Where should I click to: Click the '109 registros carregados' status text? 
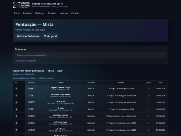coord(26,61)
